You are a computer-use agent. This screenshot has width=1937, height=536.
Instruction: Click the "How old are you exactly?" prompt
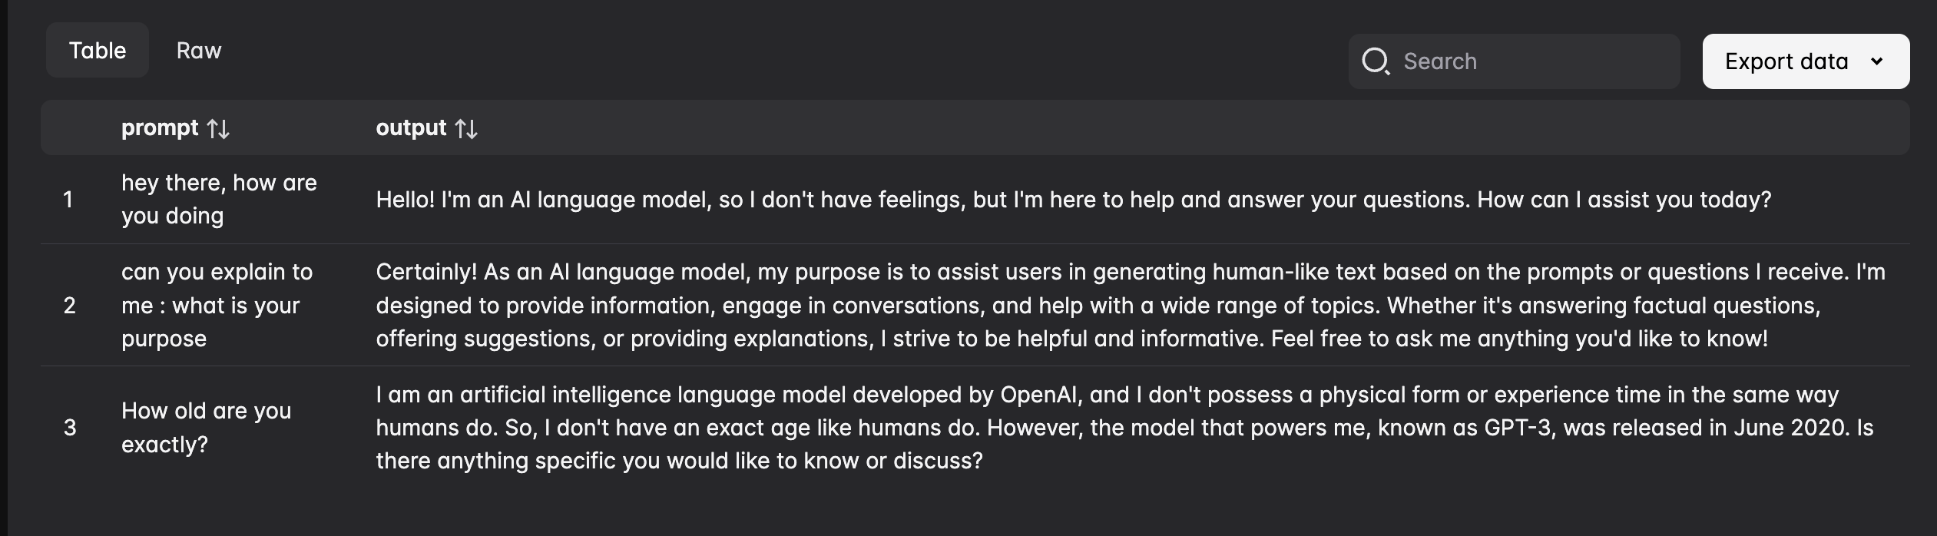(x=207, y=428)
